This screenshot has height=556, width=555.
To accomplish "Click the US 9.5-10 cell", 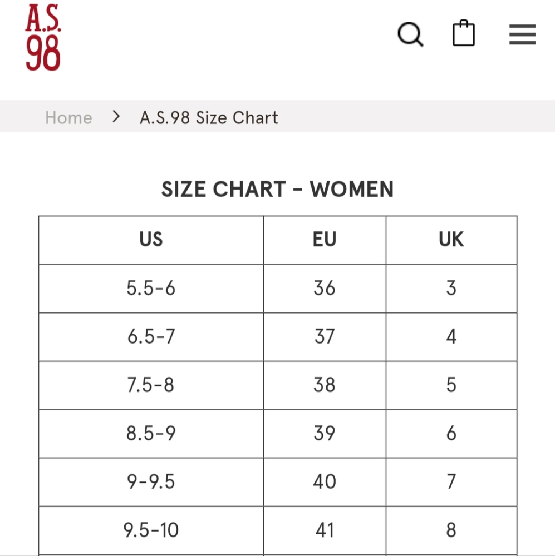I will pyautogui.click(x=151, y=530).
